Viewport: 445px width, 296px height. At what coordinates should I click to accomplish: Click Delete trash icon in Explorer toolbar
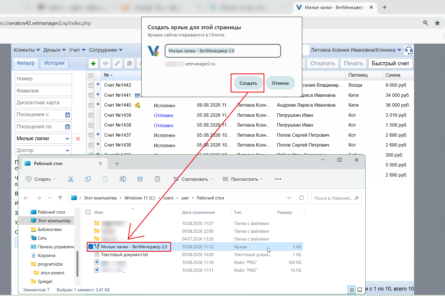coord(157,179)
